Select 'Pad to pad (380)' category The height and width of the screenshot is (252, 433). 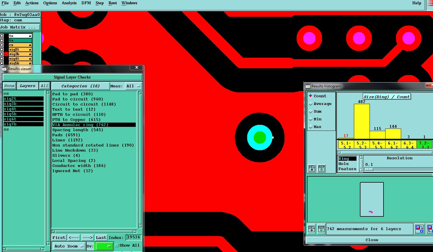[x=73, y=94]
